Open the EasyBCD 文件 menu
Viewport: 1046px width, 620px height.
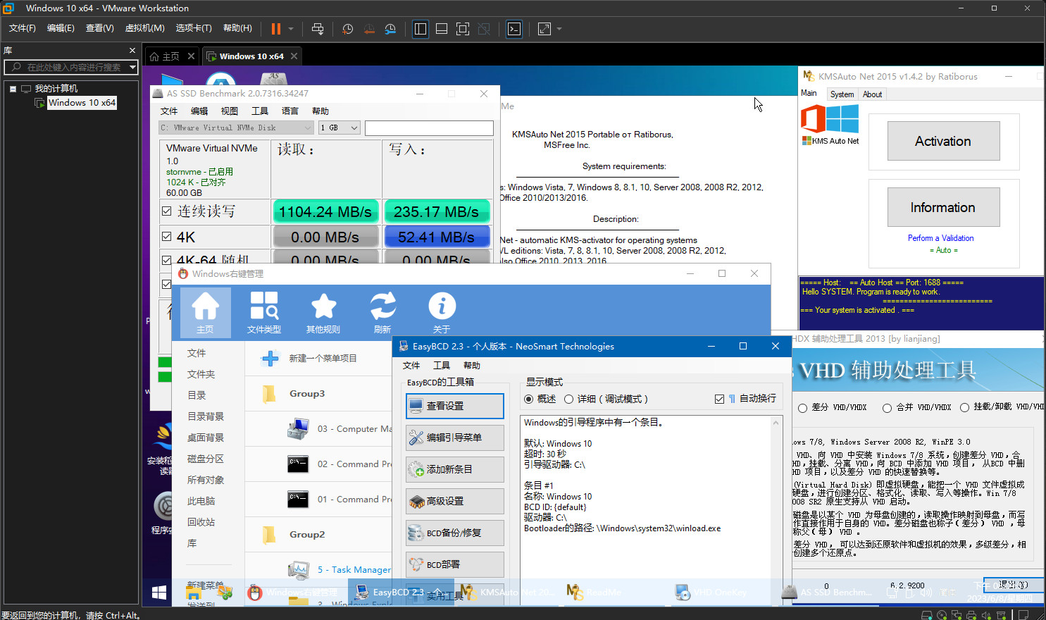[411, 365]
